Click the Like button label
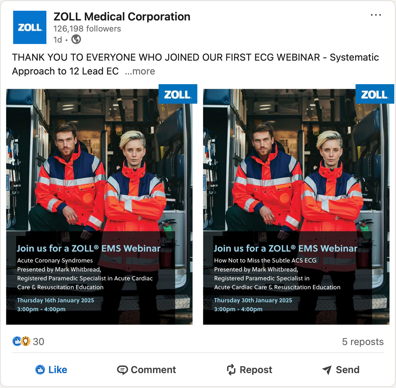This screenshot has height=388, width=396. point(58,370)
